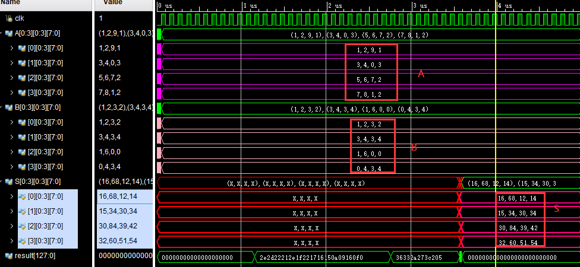The image size is (580, 267).
Task: Click the icon of the row valued 5,6,7,2
Action: click(x=22, y=78)
